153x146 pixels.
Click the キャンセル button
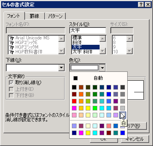pyautogui.click(x=135, y=139)
